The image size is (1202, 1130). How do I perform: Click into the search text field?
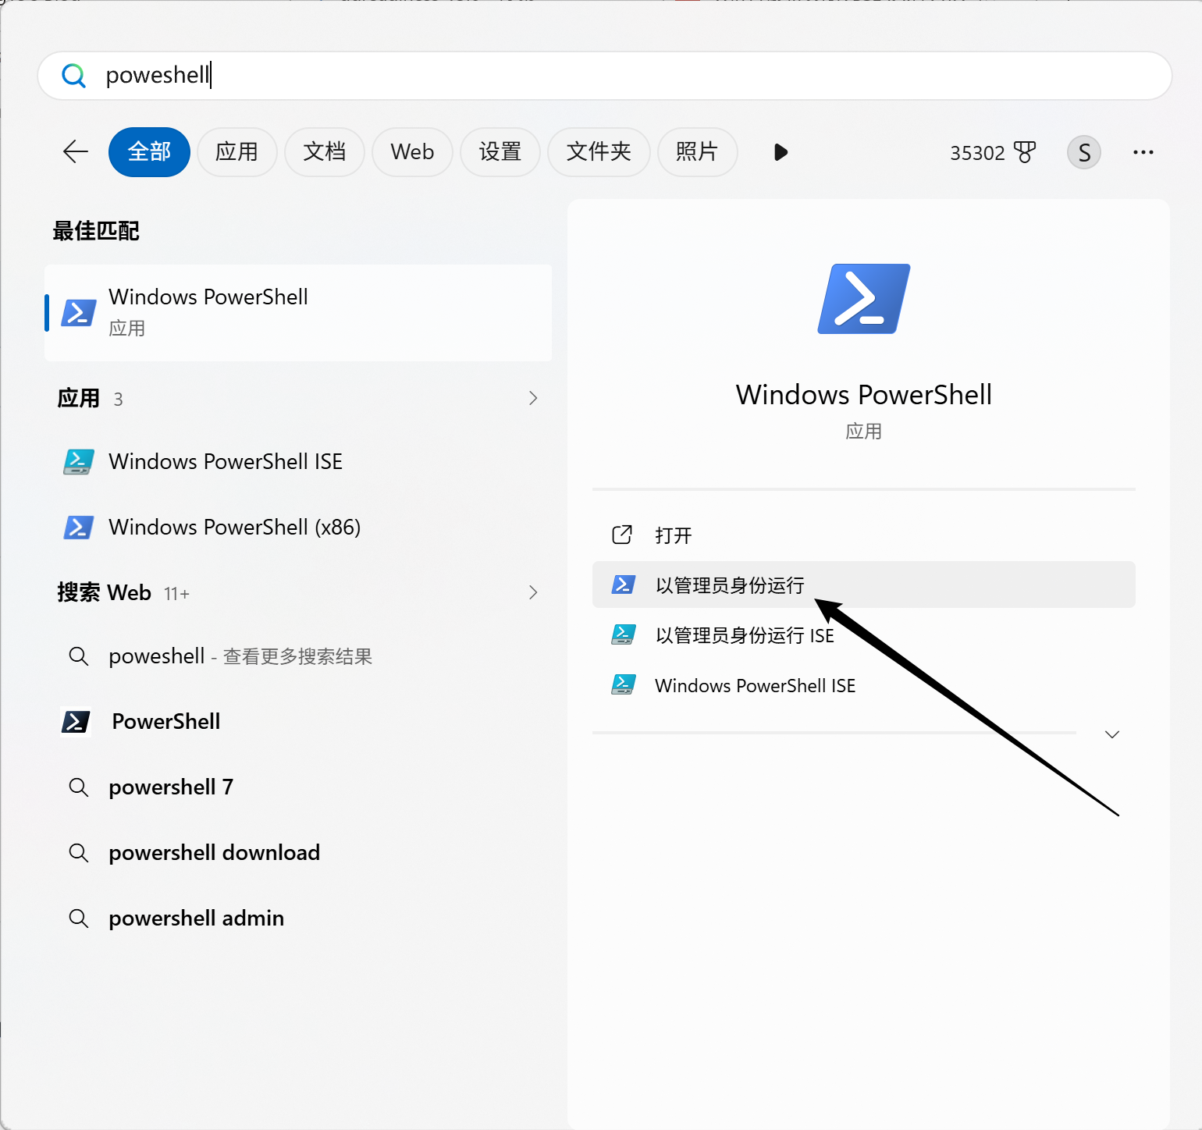(x=605, y=76)
